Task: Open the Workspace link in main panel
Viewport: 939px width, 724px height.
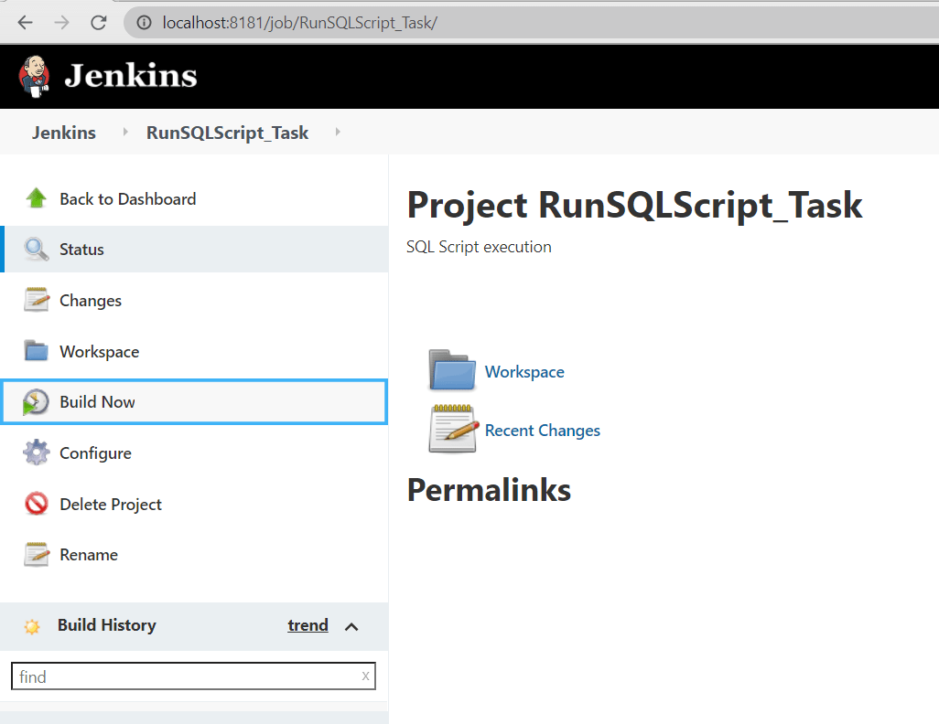Action: 524,371
